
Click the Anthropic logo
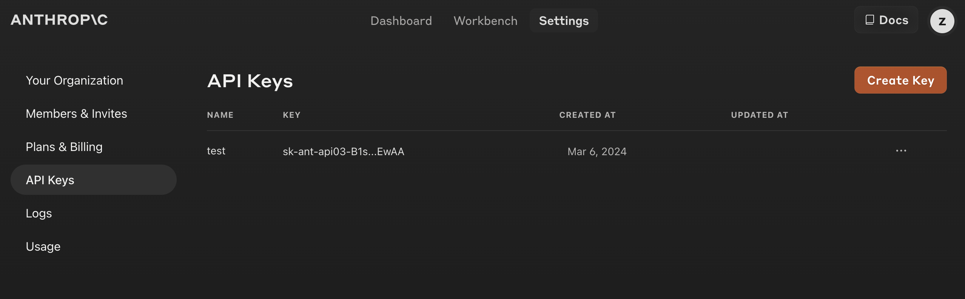pyautogui.click(x=59, y=20)
